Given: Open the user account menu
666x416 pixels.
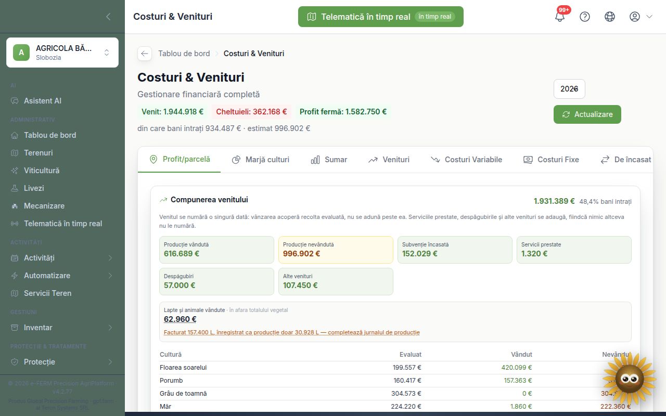Looking at the screenshot, I should click(x=641, y=17).
